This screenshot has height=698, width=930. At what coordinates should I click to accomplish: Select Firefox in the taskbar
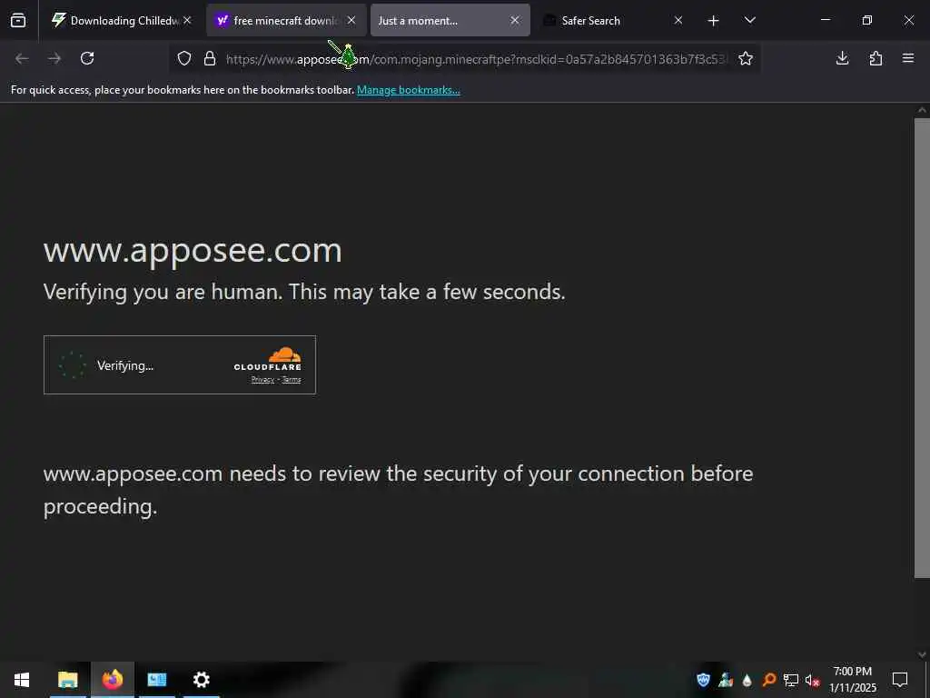pos(112,680)
